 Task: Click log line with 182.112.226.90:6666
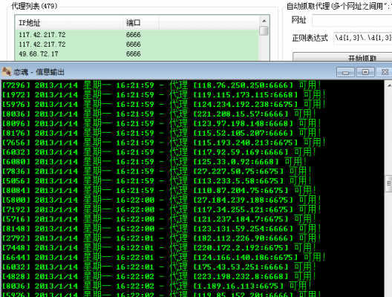pos(162,238)
